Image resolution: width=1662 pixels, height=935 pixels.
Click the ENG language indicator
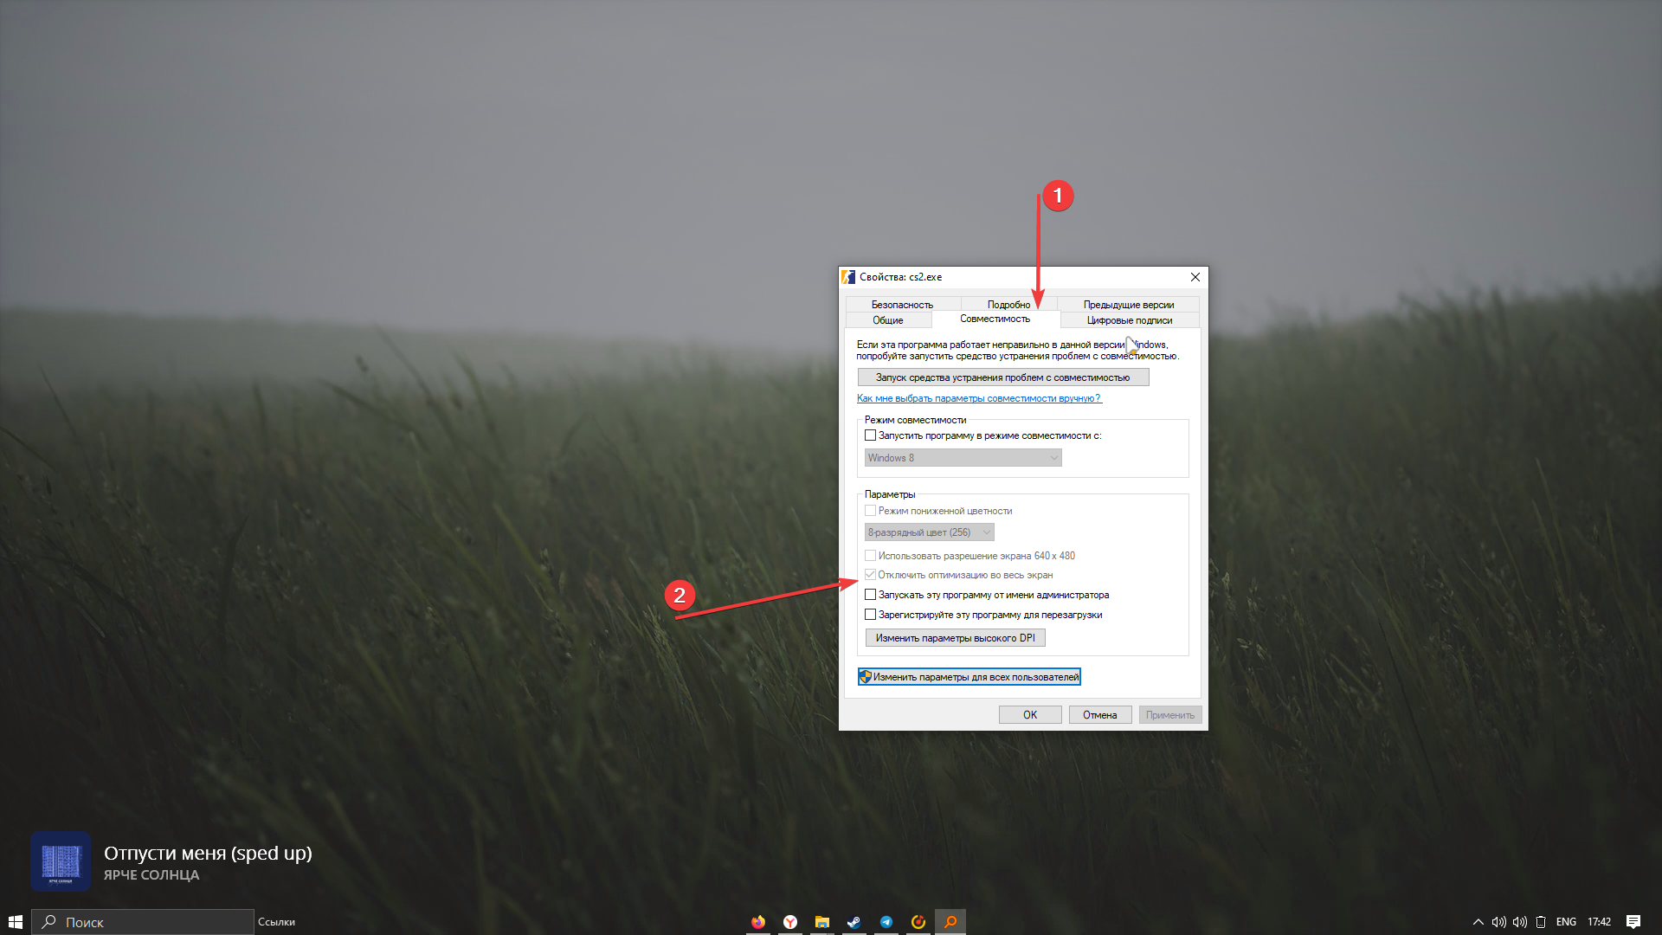coord(1566,922)
